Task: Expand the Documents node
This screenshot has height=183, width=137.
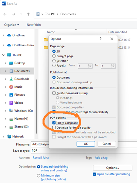Action: click(x=5, y=71)
